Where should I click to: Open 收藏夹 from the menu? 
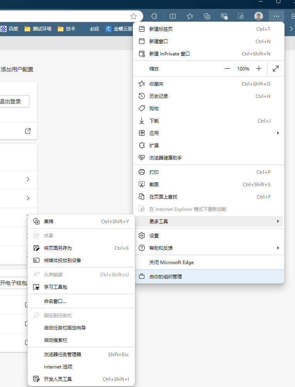(209, 84)
